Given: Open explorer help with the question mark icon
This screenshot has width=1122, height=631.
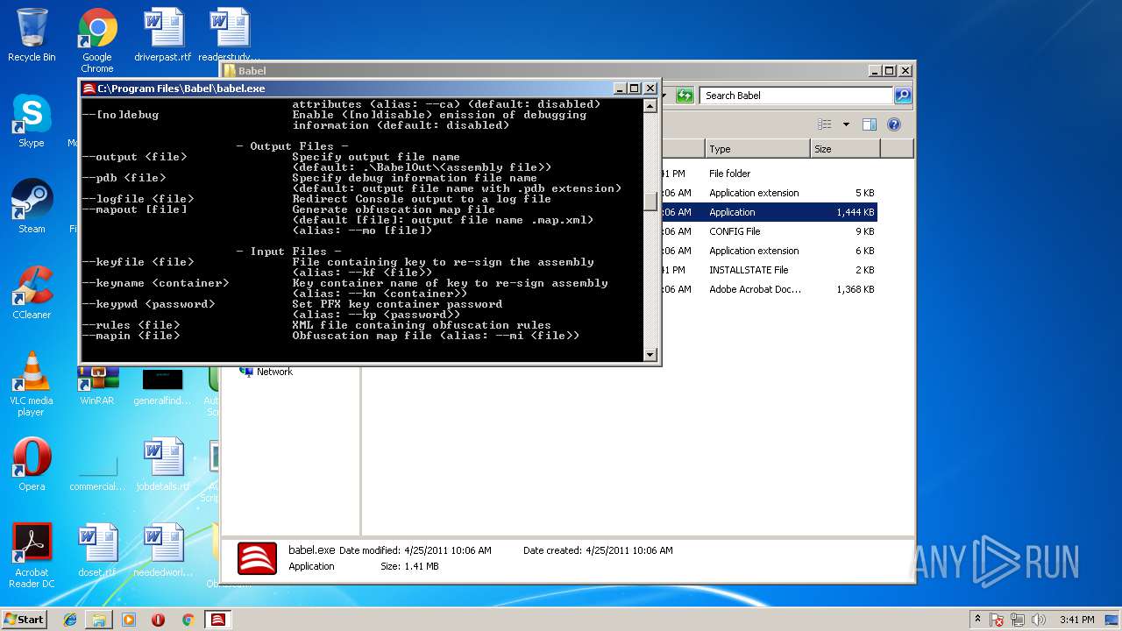Looking at the screenshot, I should click(894, 124).
